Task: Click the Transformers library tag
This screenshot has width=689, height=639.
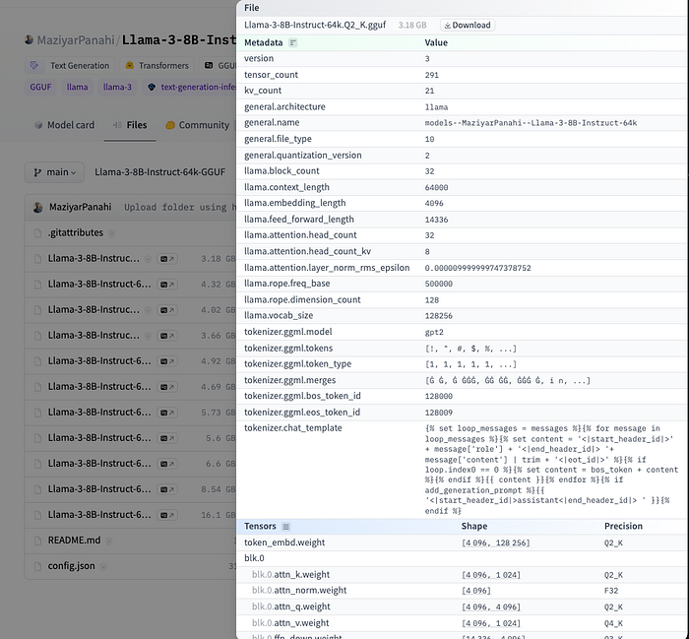Action: click(157, 66)
